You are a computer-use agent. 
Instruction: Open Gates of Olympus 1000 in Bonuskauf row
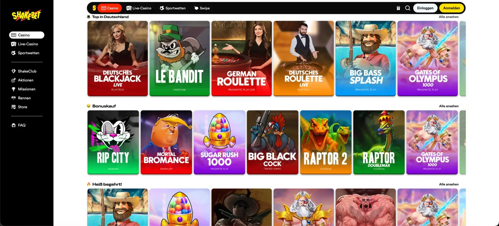click(432, 142)
